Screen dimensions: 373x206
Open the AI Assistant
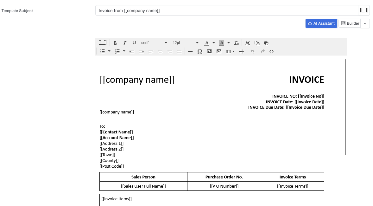[x=321, y=23]
